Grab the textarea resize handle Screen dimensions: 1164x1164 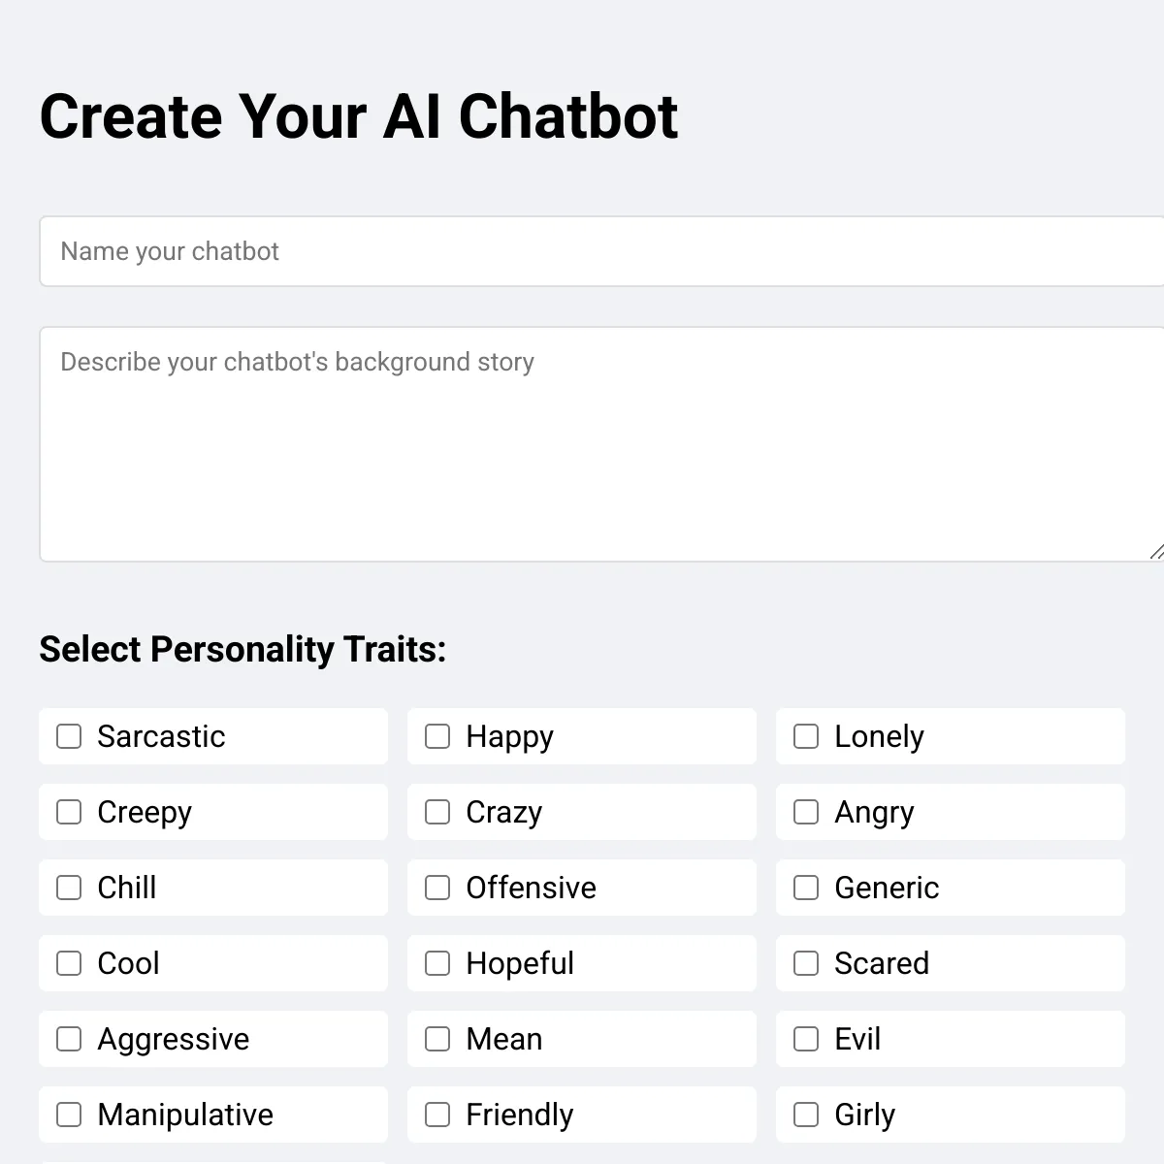(x=1155, y=551)
